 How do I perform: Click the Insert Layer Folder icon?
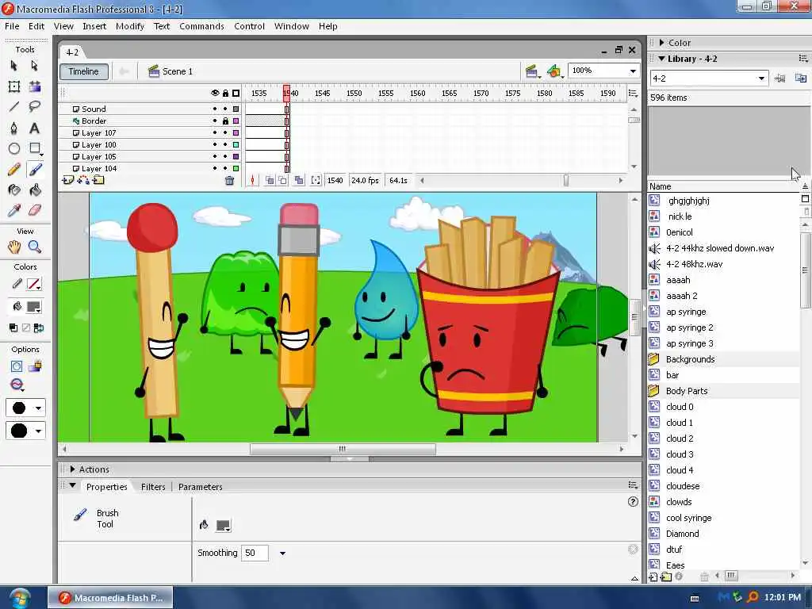pyautogui.click(x=98, y=180)
